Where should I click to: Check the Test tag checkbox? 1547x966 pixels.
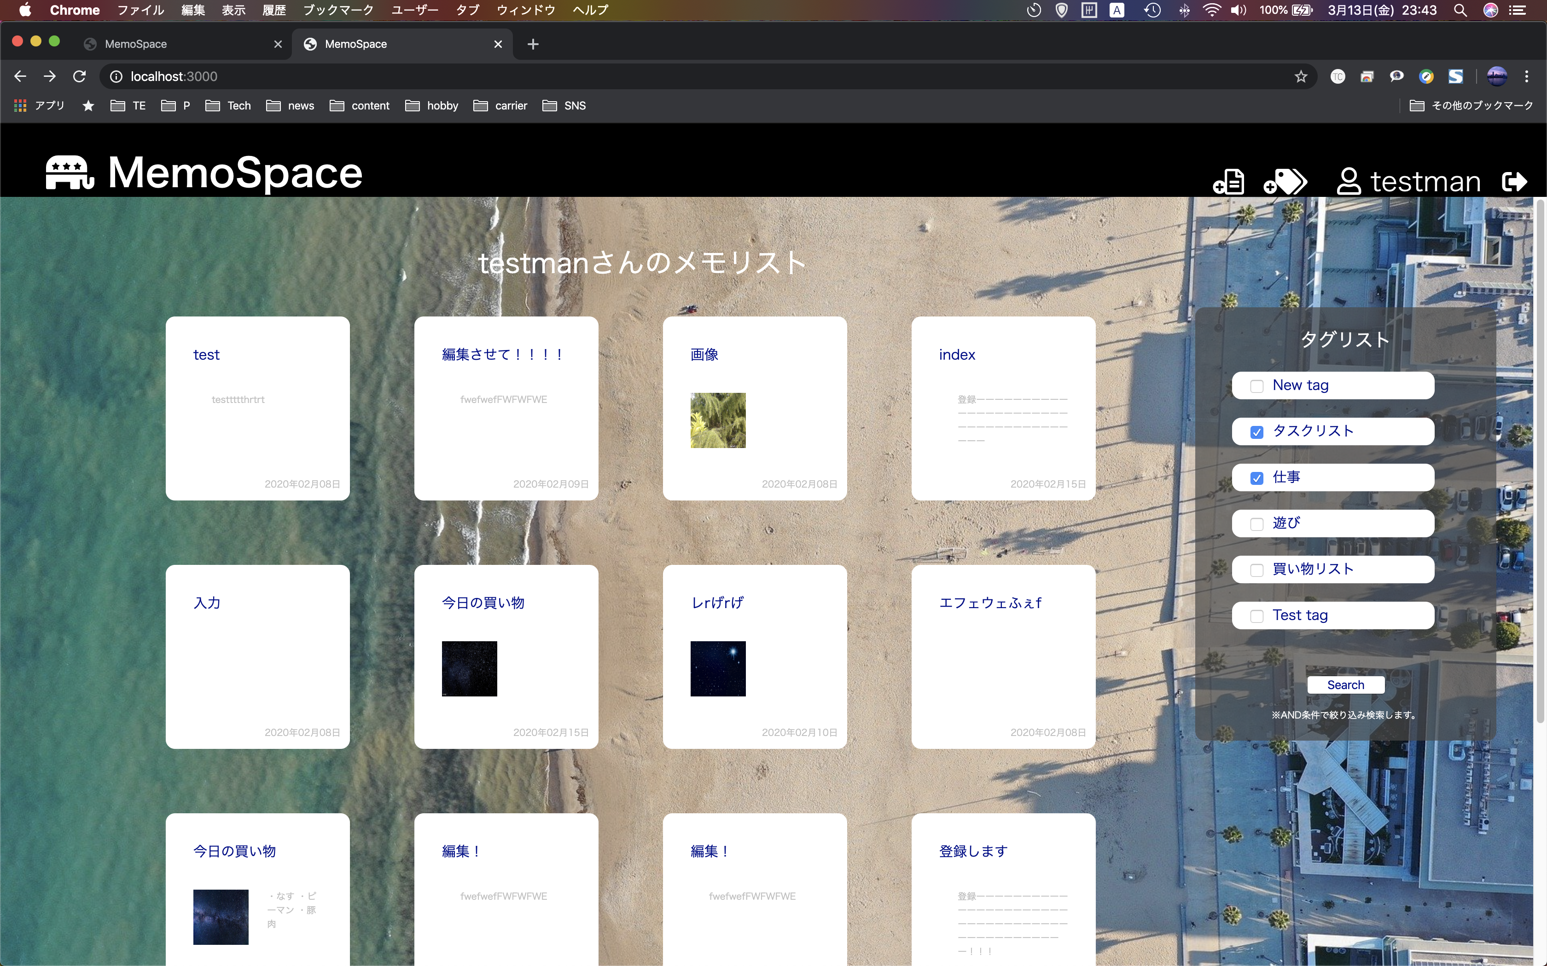[1257, 616]
